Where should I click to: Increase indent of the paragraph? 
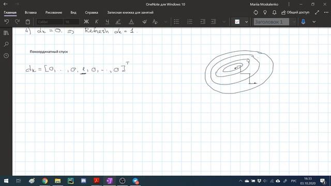tap(214, 22)
